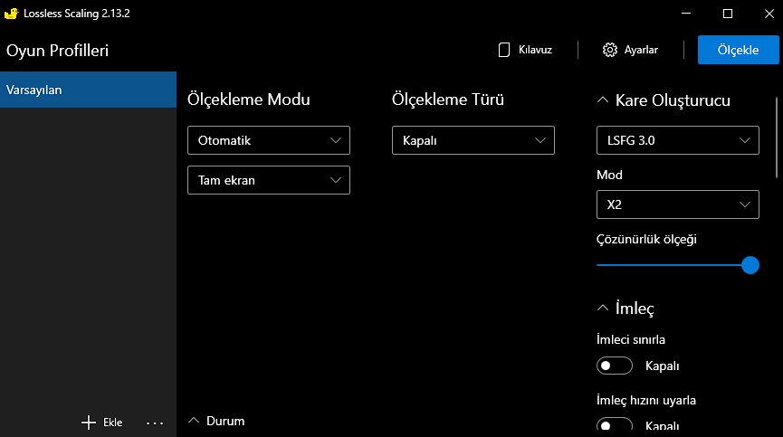Open the LSFG 3.0 frame generator dropdown
The image size is (783, 437).
click(677, 140)
